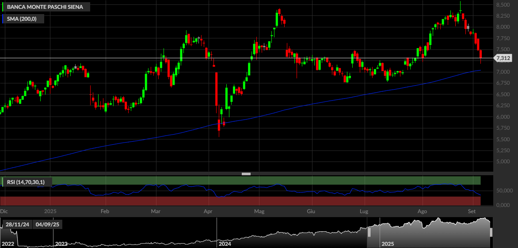This screenshot has width=518, height=248.
Task: Click the panel divider grip above RSI
Action: [246, 174]
